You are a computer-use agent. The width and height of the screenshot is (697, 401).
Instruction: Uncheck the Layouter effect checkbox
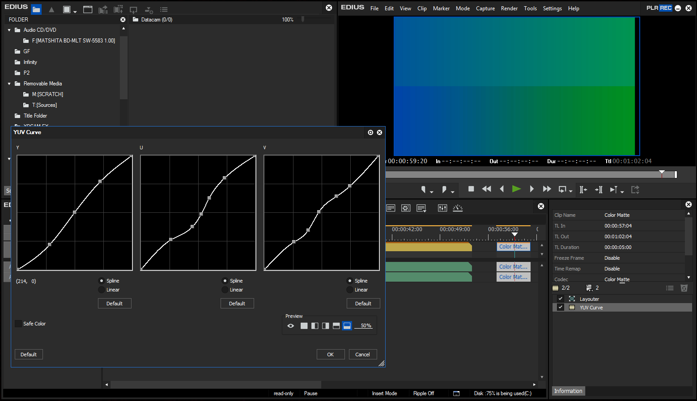561,299
